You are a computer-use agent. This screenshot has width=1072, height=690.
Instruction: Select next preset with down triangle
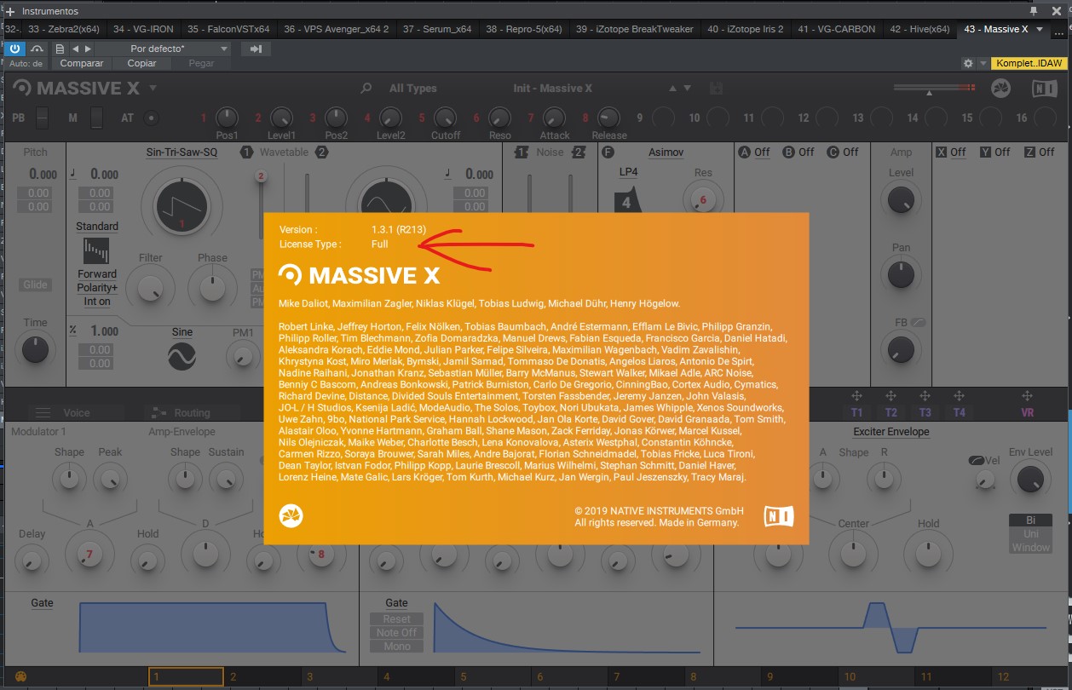[688, 88]
